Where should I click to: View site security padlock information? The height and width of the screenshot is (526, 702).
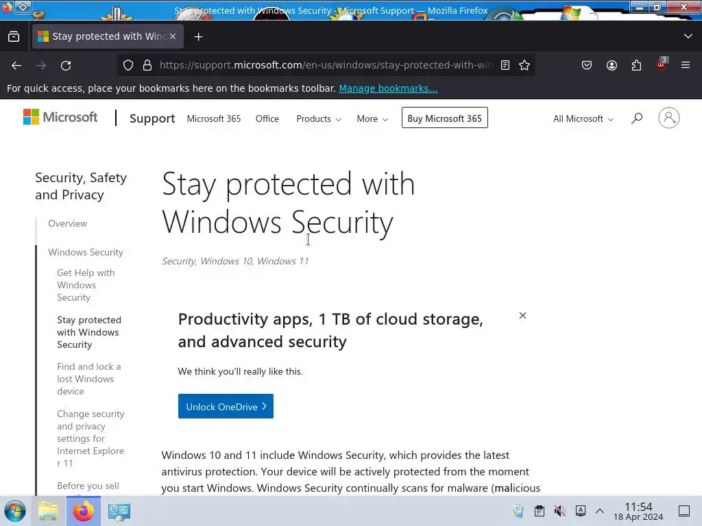[147, 65]
